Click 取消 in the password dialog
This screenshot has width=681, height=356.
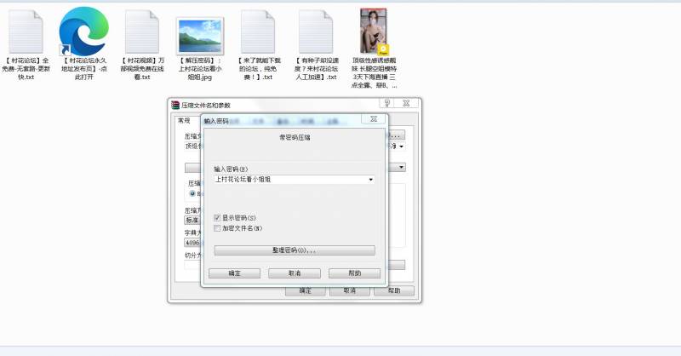[294, 273]
